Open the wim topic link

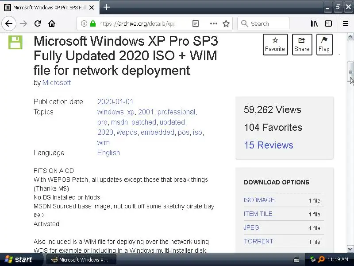tap(104, 142)
